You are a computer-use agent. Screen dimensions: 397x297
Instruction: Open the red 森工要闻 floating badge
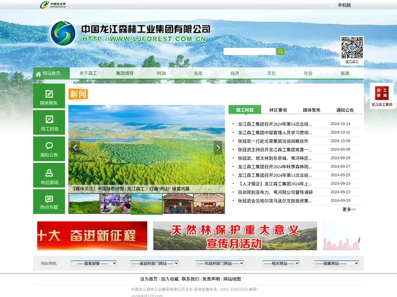[x=382, y=96]
